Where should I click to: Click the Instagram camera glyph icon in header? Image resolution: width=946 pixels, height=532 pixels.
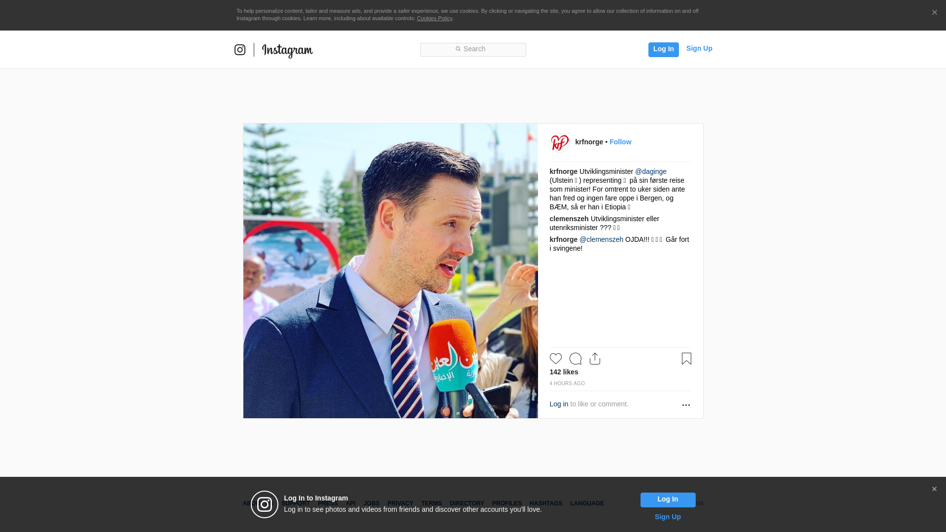(x=240, y=50)
